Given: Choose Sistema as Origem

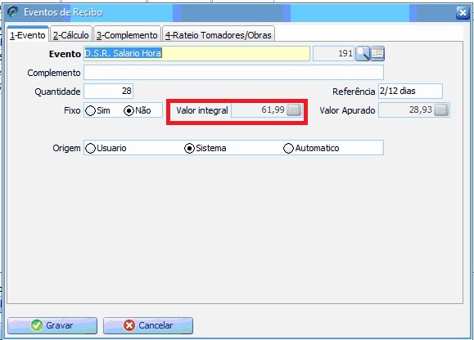Looking at the screenshot, I should 190,148.
